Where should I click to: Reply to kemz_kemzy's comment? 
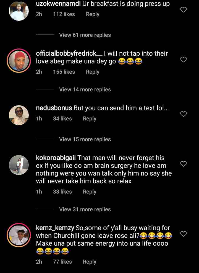tap(90, 262)
